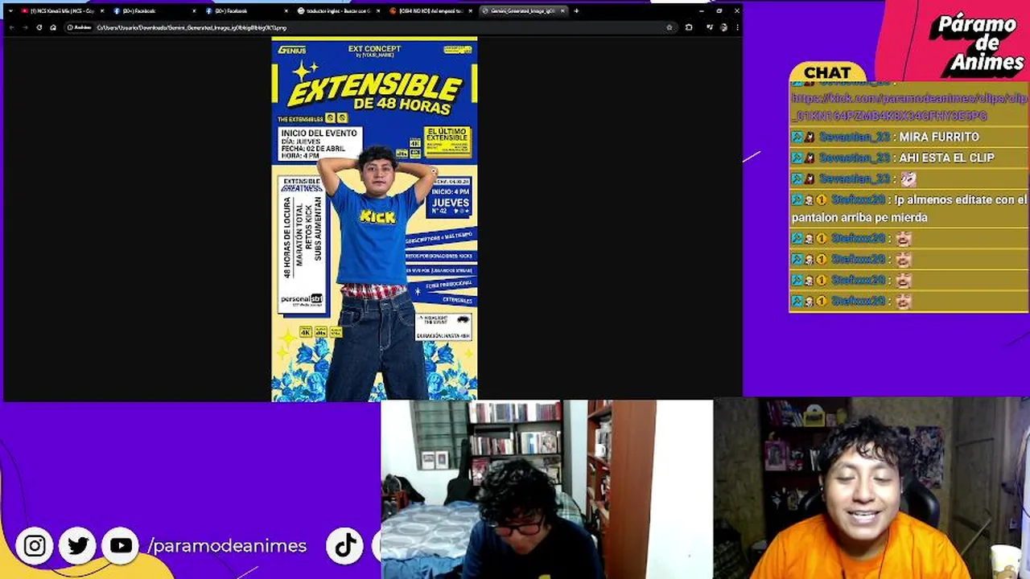Go back in the browser
The height and width of the screenshot is (579, 1030).
12,27
